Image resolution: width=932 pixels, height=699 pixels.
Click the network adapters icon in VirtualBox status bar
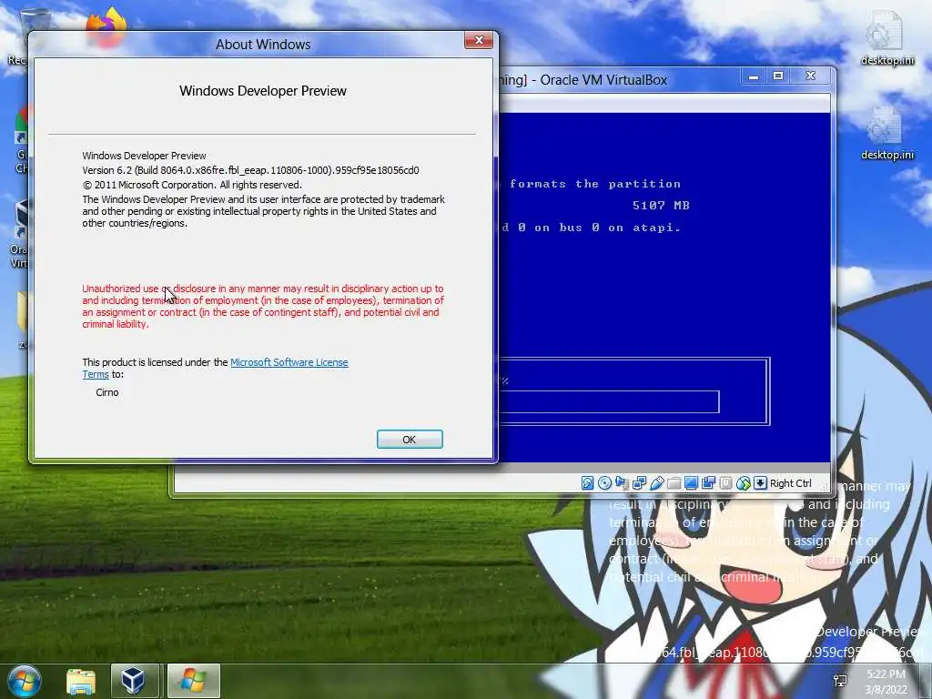pos(640,483)
